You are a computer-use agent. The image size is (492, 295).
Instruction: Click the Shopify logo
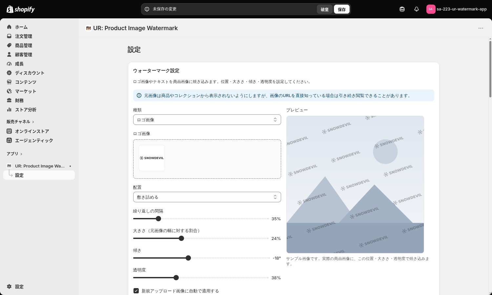coord(21,9)
